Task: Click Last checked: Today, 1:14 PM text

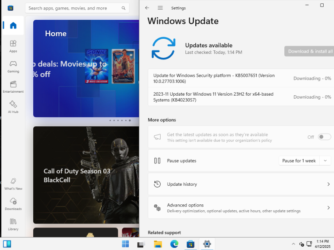Action: pos(213,52)
